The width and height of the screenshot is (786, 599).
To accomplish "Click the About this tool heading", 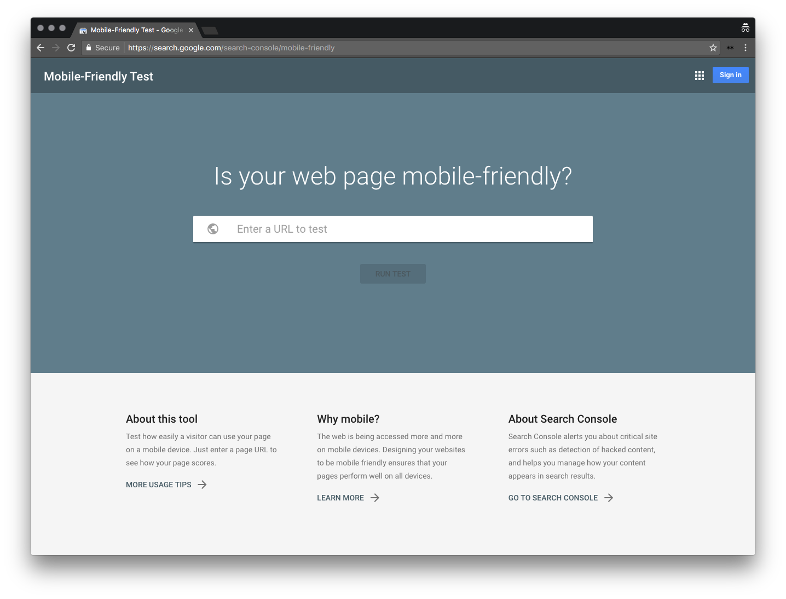I will coord(161,419).
